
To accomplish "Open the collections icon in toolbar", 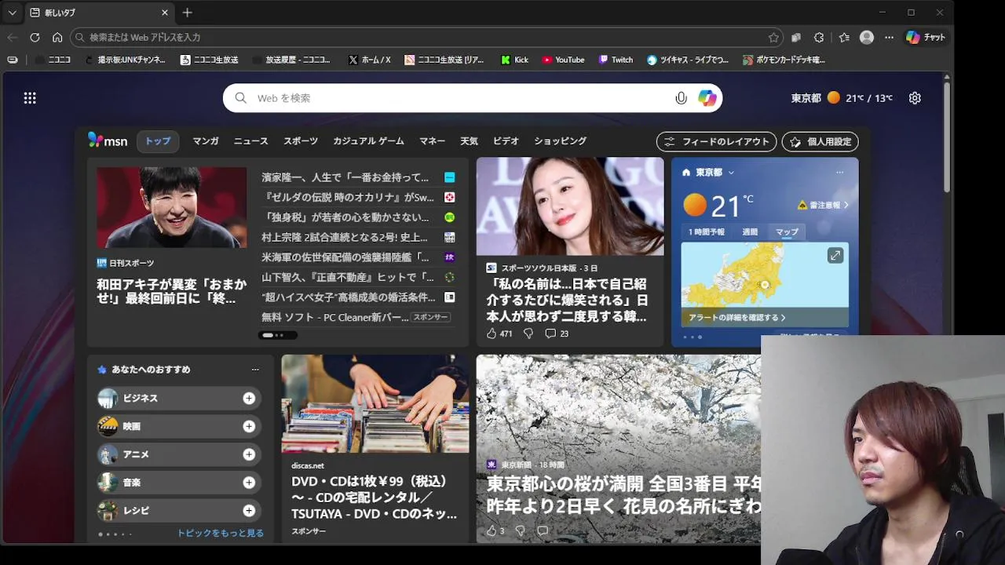I will [796, 37].
